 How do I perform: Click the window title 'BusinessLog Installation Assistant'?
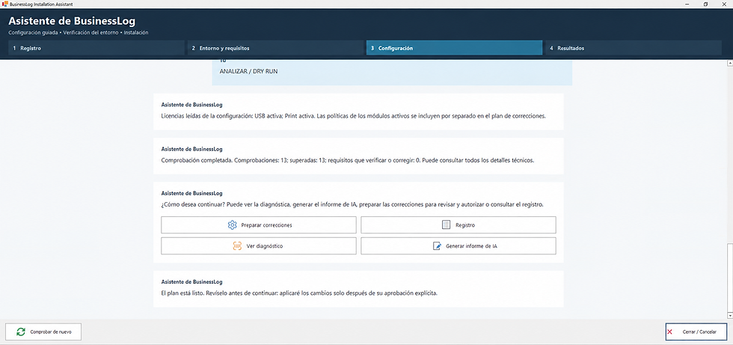tap(41, 4)
